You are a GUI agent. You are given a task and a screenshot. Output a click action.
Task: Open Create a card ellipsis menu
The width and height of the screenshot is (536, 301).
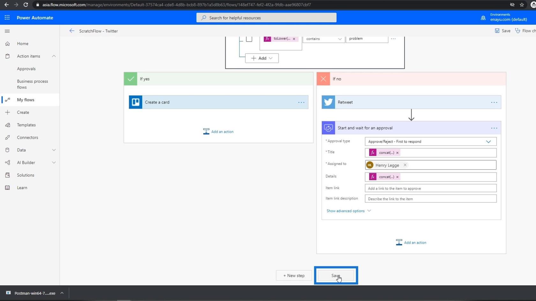tap(301, 102)
